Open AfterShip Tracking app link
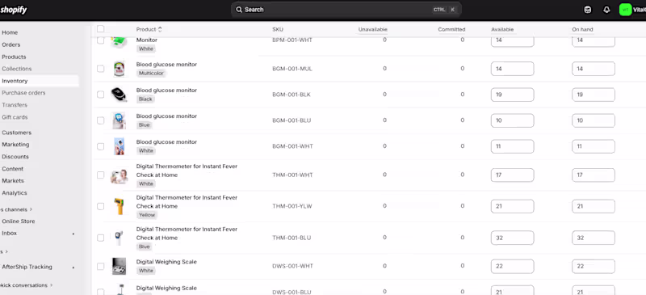646x295 pixels. coord(27,267)
